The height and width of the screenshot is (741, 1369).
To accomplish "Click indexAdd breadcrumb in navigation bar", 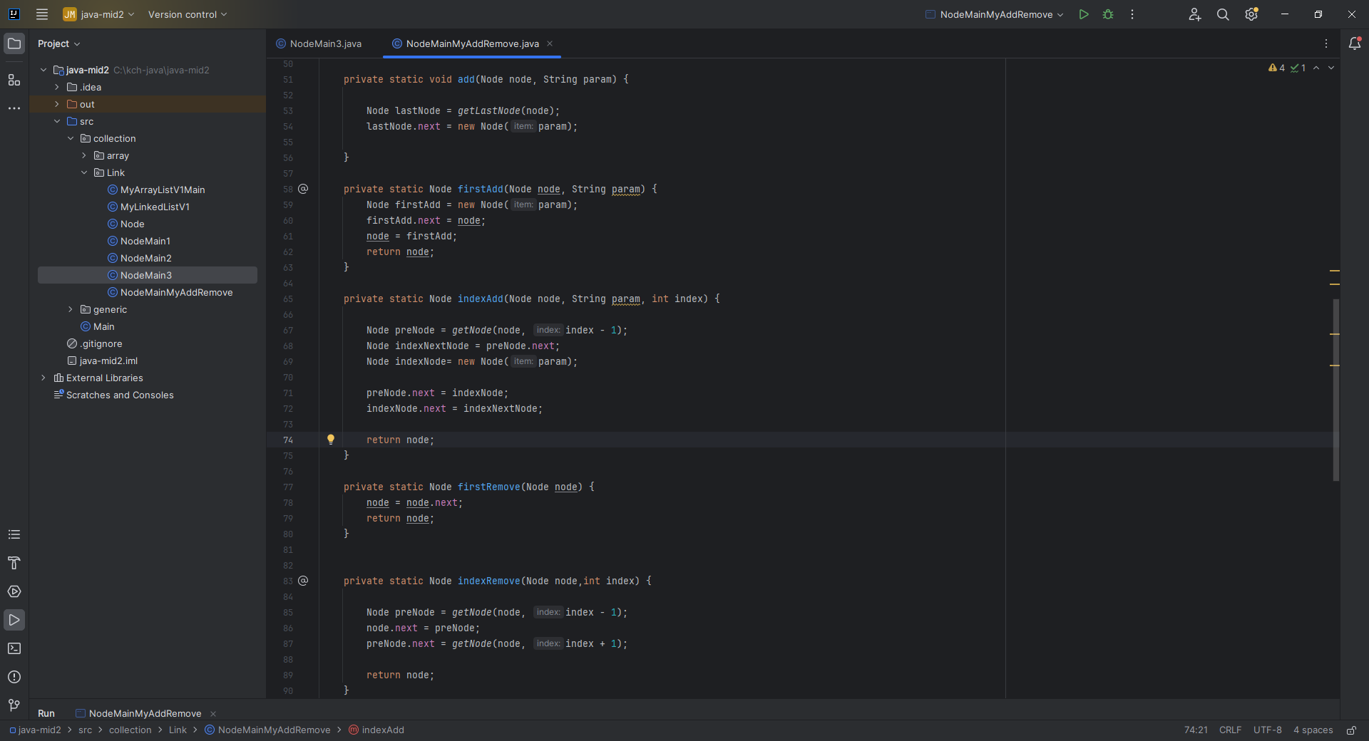I will (x=376, y=730).
